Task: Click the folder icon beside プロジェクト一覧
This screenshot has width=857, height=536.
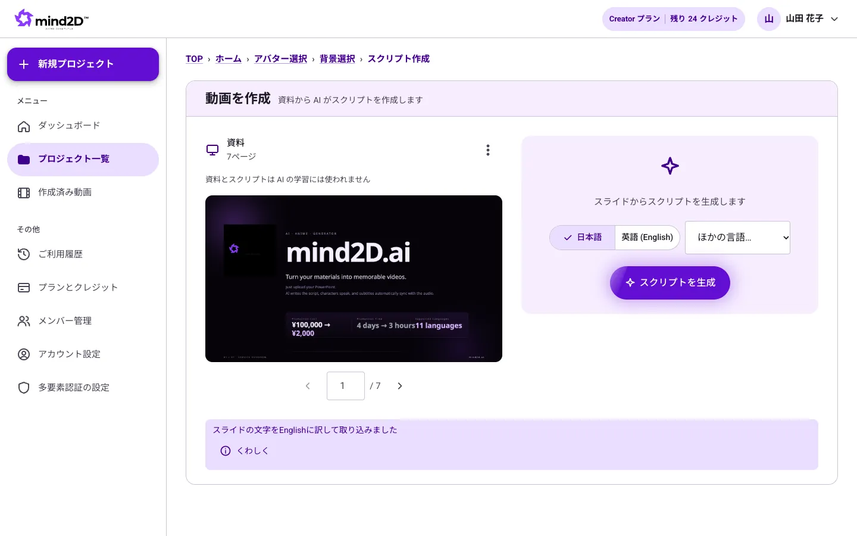Action: pyautogui.click(x=24, y=160)
